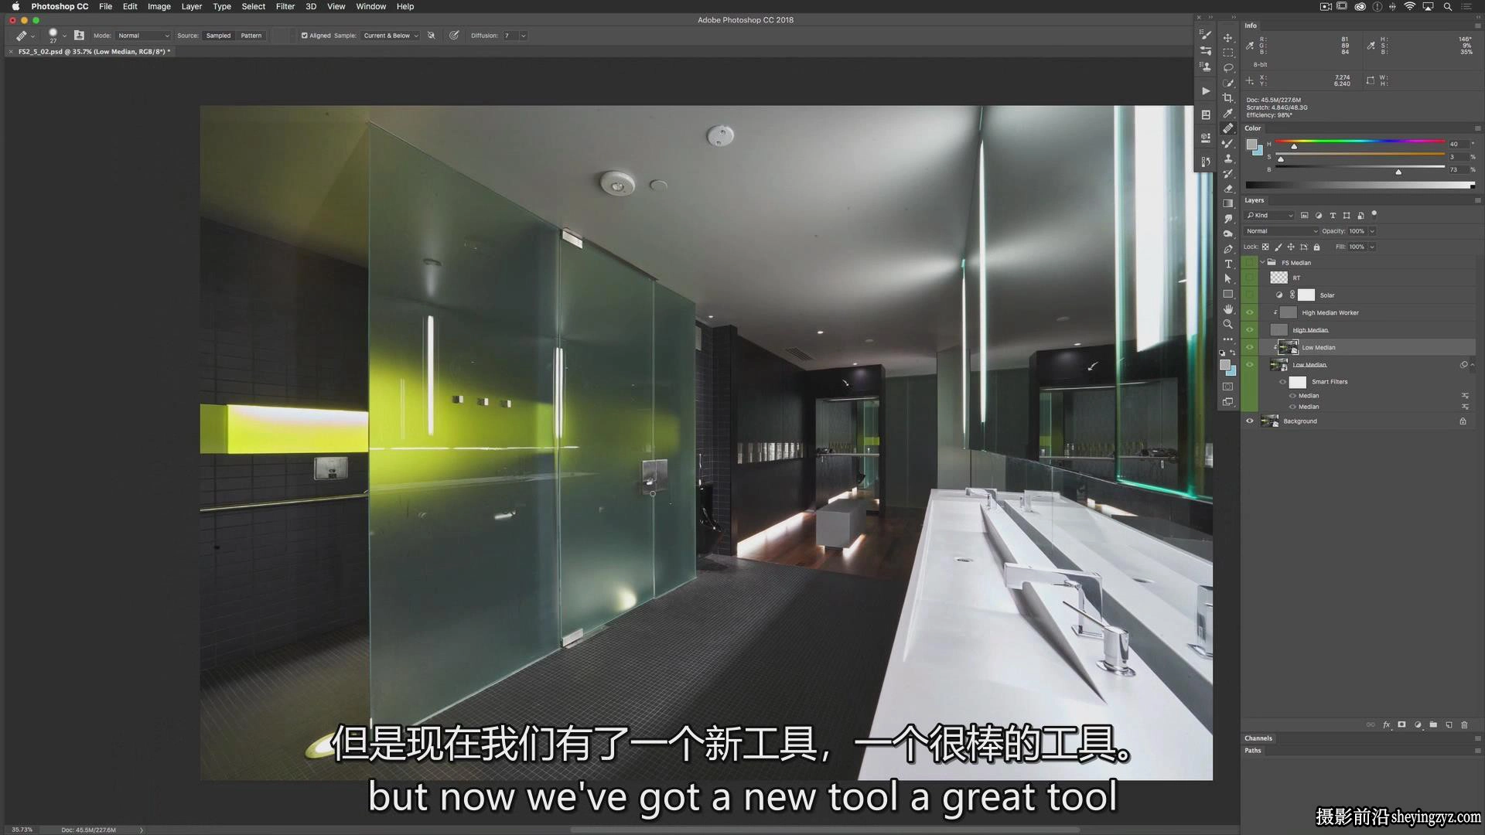Hide the Background layer
This screenshot has height=835, width=1485.
1250,421
